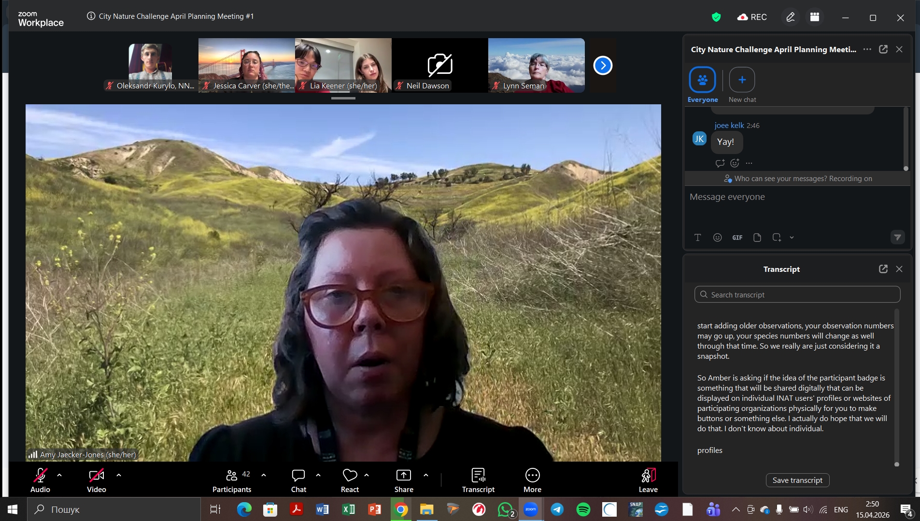Add reaction to joee kelk's message
The width and height of the screenshot is (920, 521).
click(735, 163)
